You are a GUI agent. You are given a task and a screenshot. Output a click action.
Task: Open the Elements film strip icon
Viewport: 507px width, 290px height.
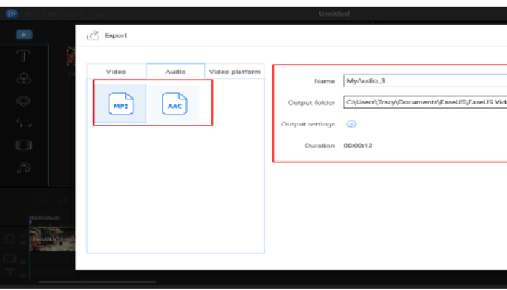pos(24,145)
